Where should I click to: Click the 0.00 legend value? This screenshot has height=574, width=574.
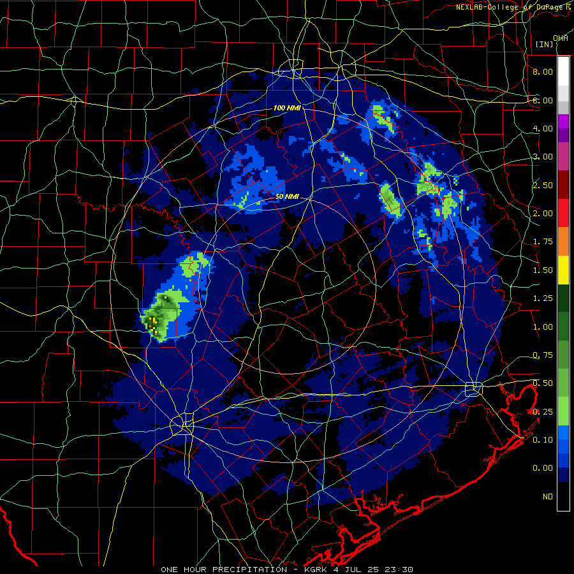(543, 468)
